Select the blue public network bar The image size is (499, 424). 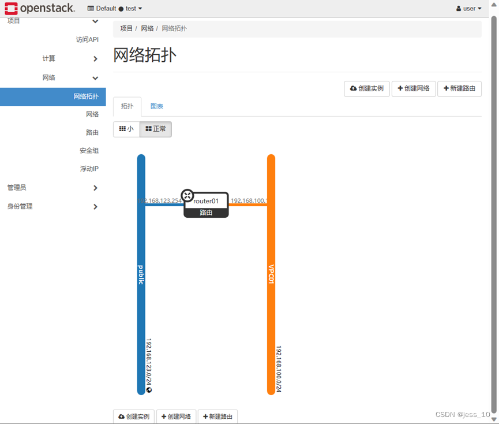coord(141,271)
